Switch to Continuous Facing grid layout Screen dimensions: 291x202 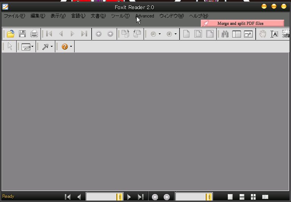pyautogui.click(x=253, y=197)
